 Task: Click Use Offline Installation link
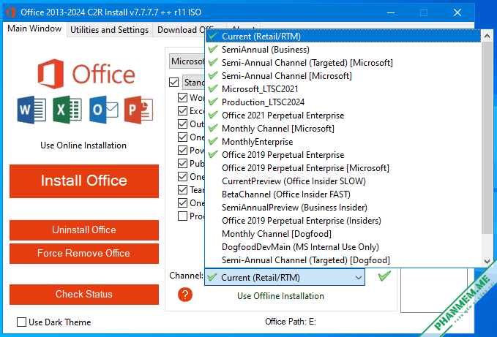(280, 296)
